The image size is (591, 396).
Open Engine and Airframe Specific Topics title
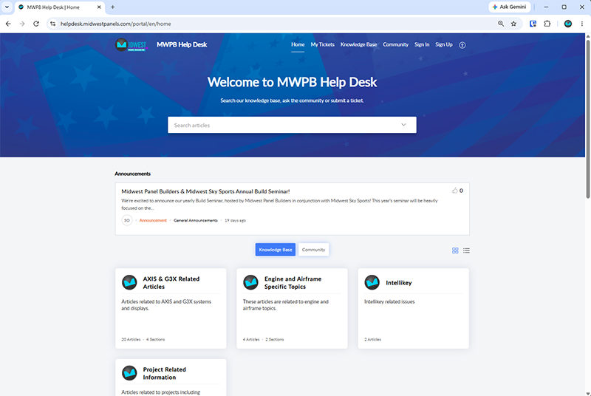tap(293, 282)
